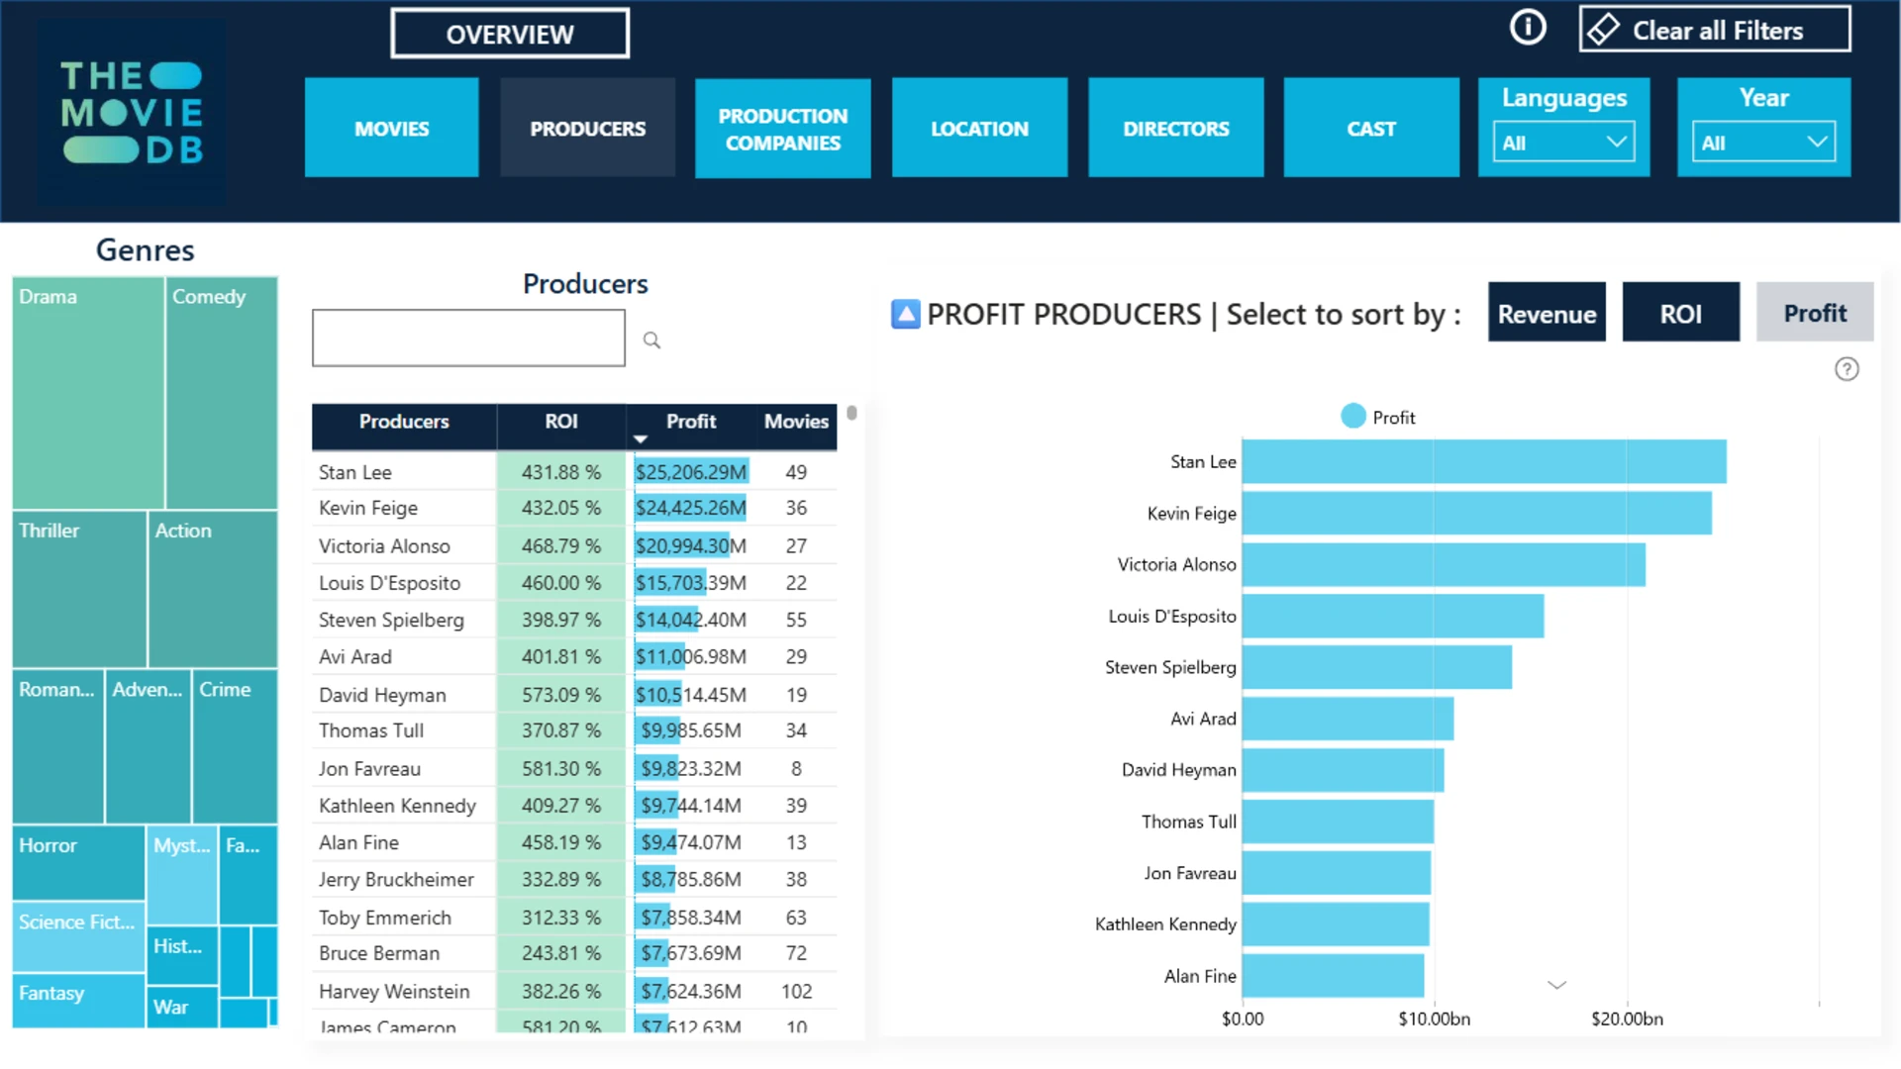The image size is (1901, 1069).
Task: Open the Directors page
Action: [1176, 128]
